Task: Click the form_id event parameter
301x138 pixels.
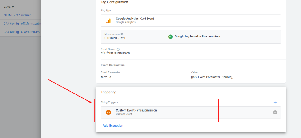Action: [106, 77]
